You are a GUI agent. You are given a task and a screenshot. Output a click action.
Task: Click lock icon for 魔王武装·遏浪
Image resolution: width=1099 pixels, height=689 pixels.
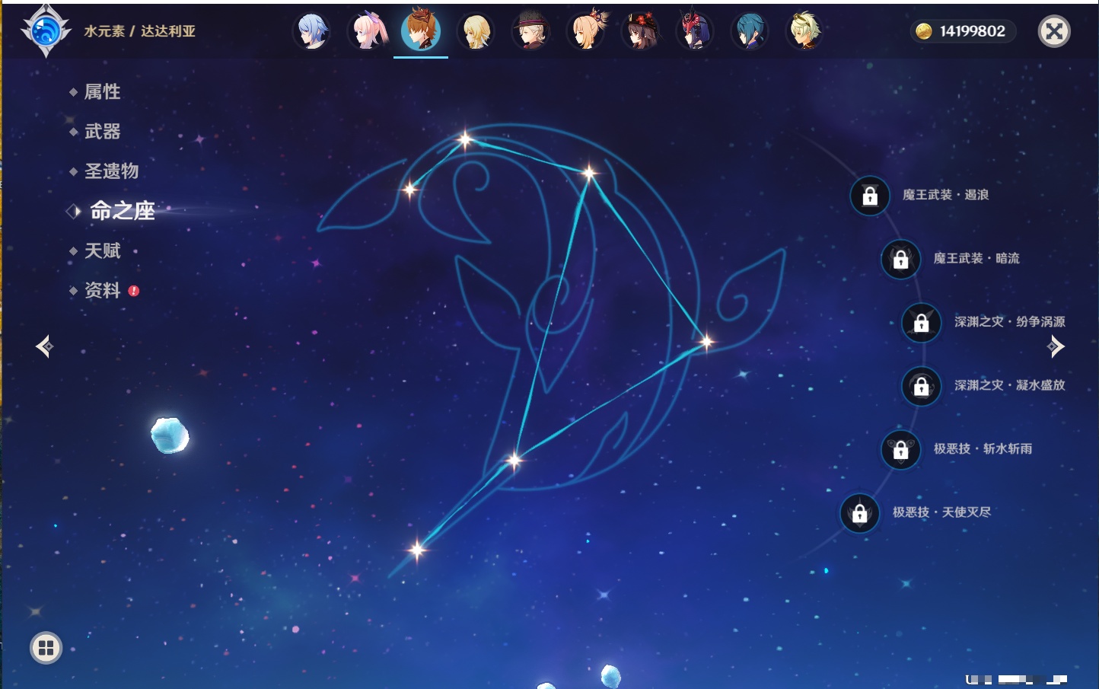coord(870,196)
